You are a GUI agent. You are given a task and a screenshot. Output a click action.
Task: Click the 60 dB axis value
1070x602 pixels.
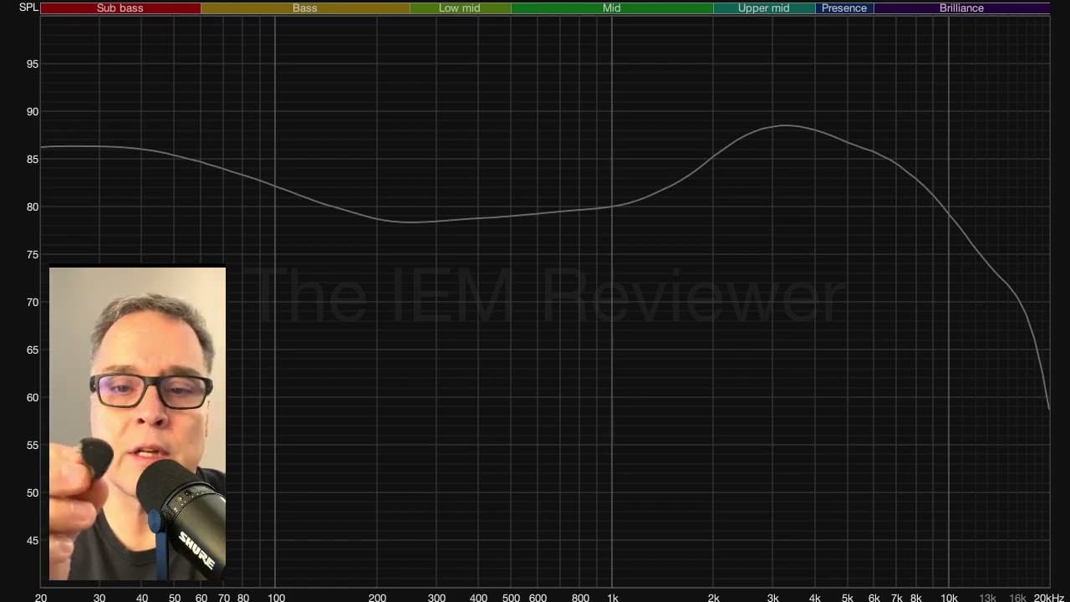pos(33,397)
